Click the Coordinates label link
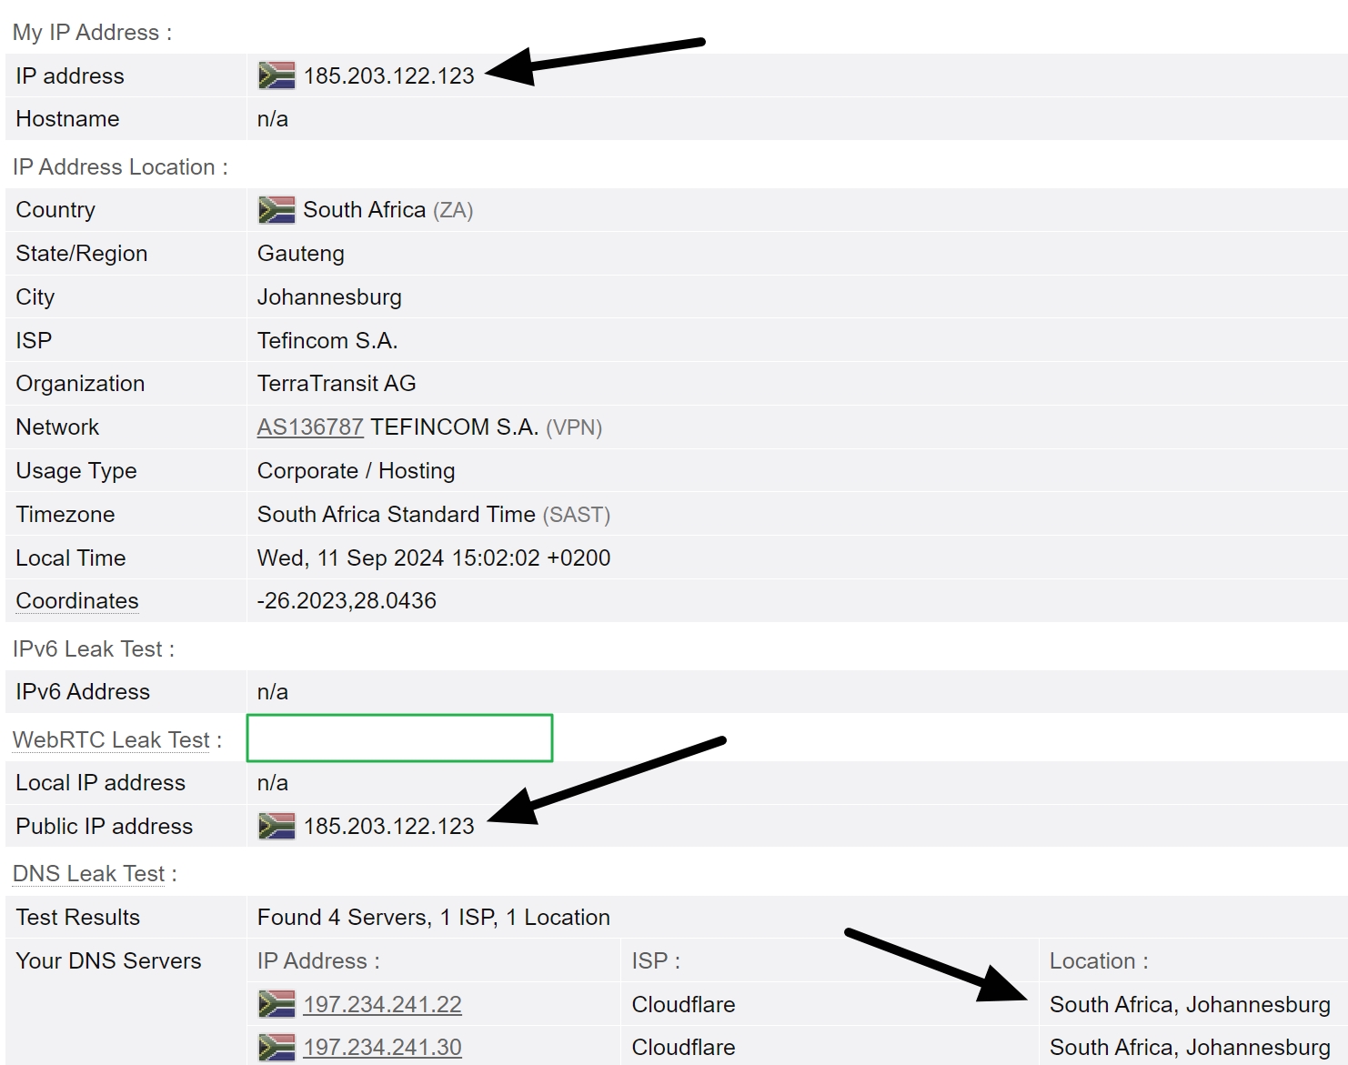 point(76,600)
